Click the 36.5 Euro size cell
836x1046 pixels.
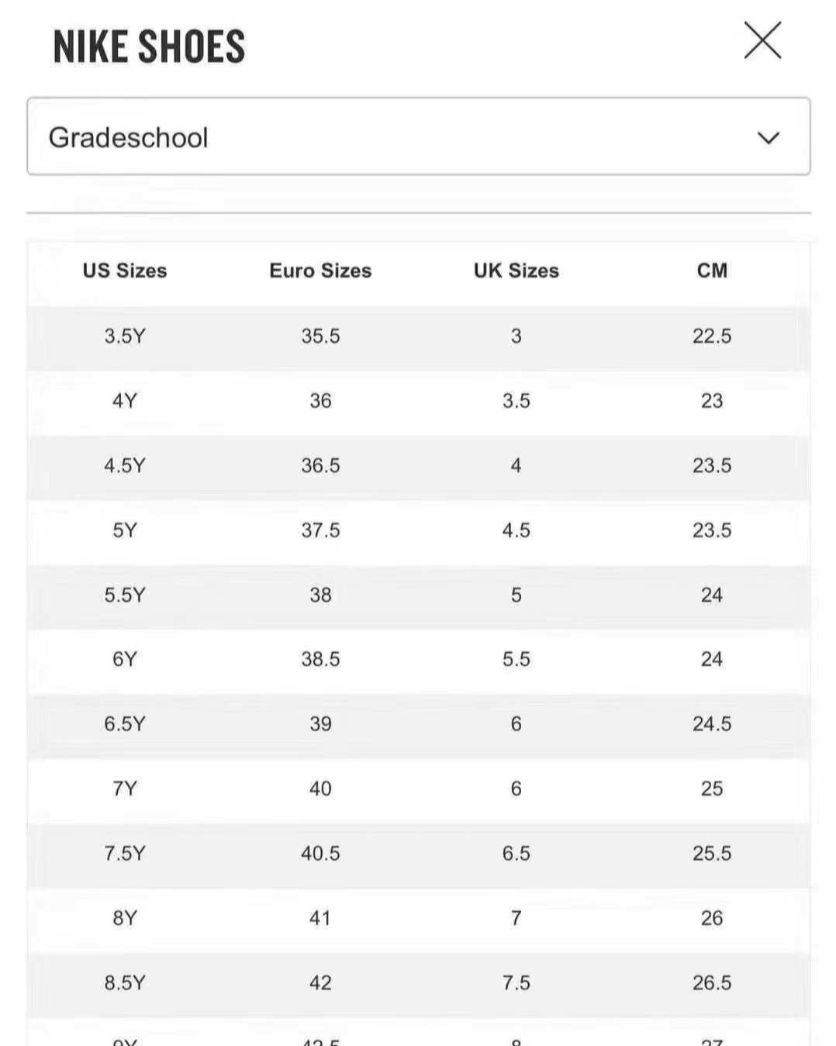(320, 465)
